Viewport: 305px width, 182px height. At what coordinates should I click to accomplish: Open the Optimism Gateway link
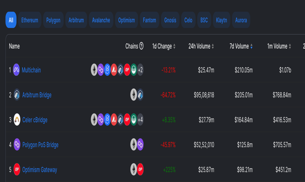pos(40,170)
